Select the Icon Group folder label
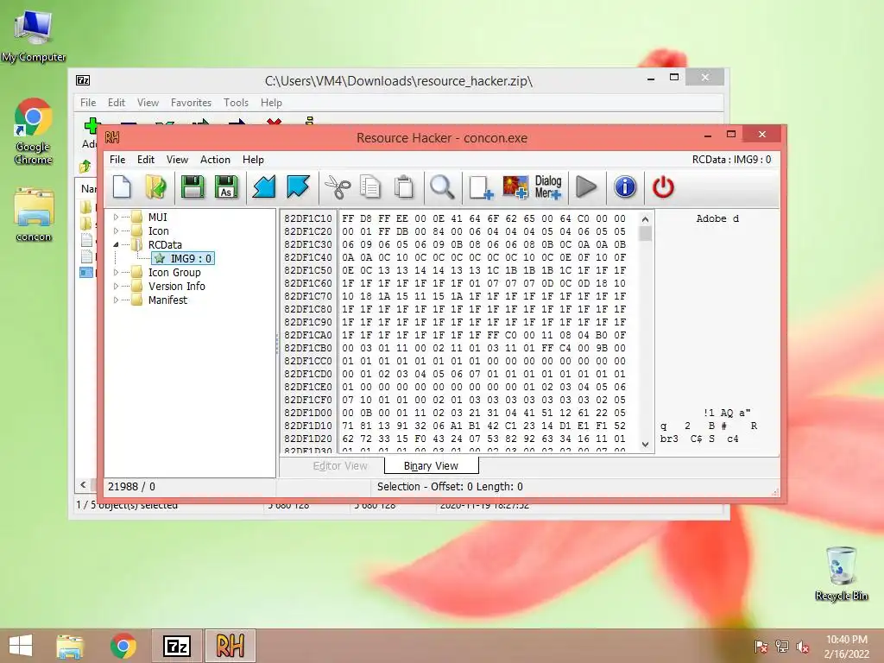 click(x=174, y=272)
